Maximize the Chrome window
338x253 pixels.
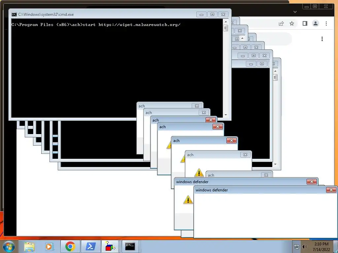pyautogui.click(x=315, y=7)
